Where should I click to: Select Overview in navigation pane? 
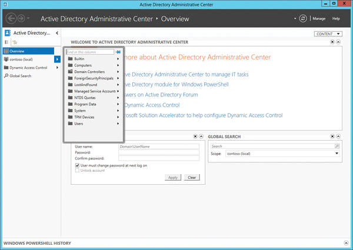[x=28, y=51]
